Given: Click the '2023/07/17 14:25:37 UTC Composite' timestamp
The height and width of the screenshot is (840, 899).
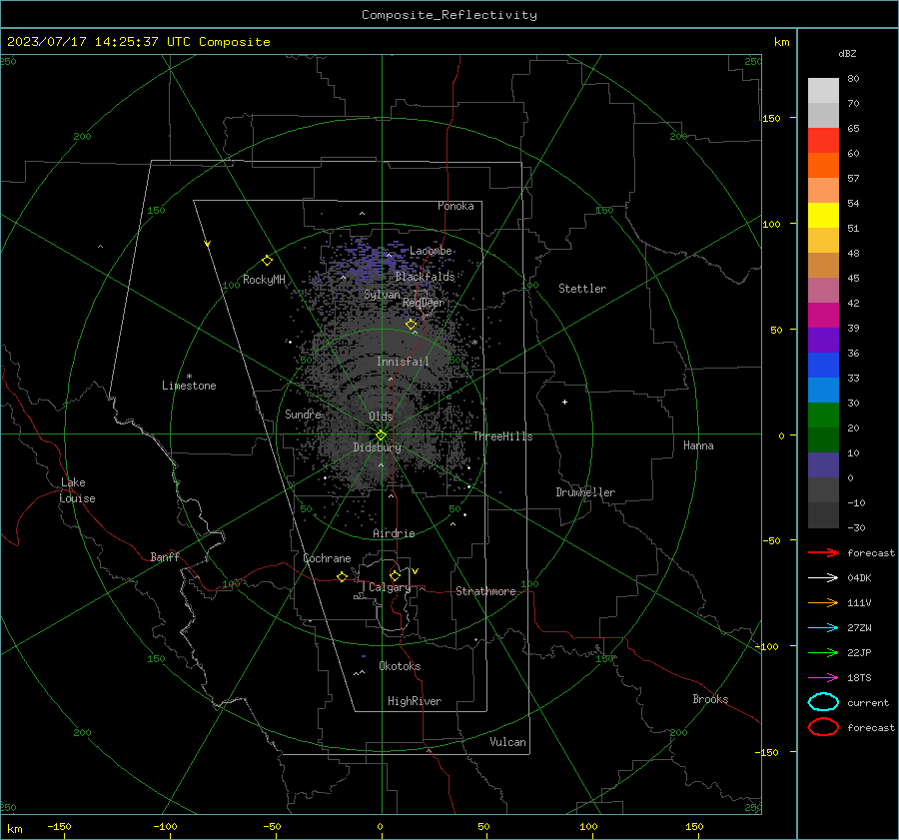Looking at the screenshot, I should click(x=138, y=42).
